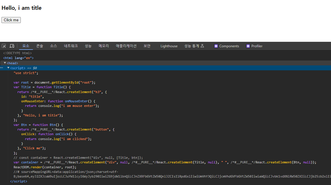
Task: Click the "i am clicked" log line
Action: click(x=58, y=139)
